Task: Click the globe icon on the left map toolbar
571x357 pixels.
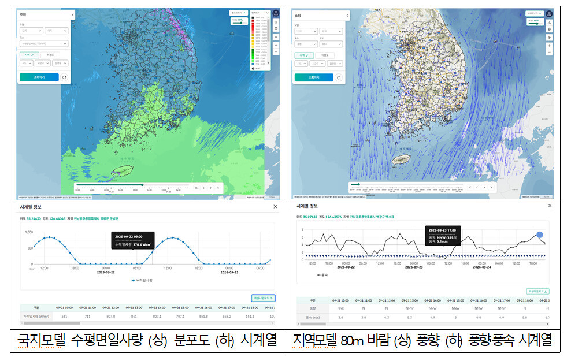Action: click(x=276, y=29)
